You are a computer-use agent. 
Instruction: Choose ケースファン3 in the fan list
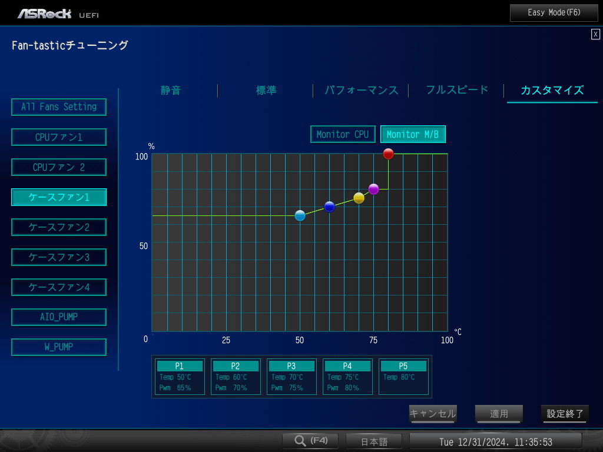[x=59, y=257]
